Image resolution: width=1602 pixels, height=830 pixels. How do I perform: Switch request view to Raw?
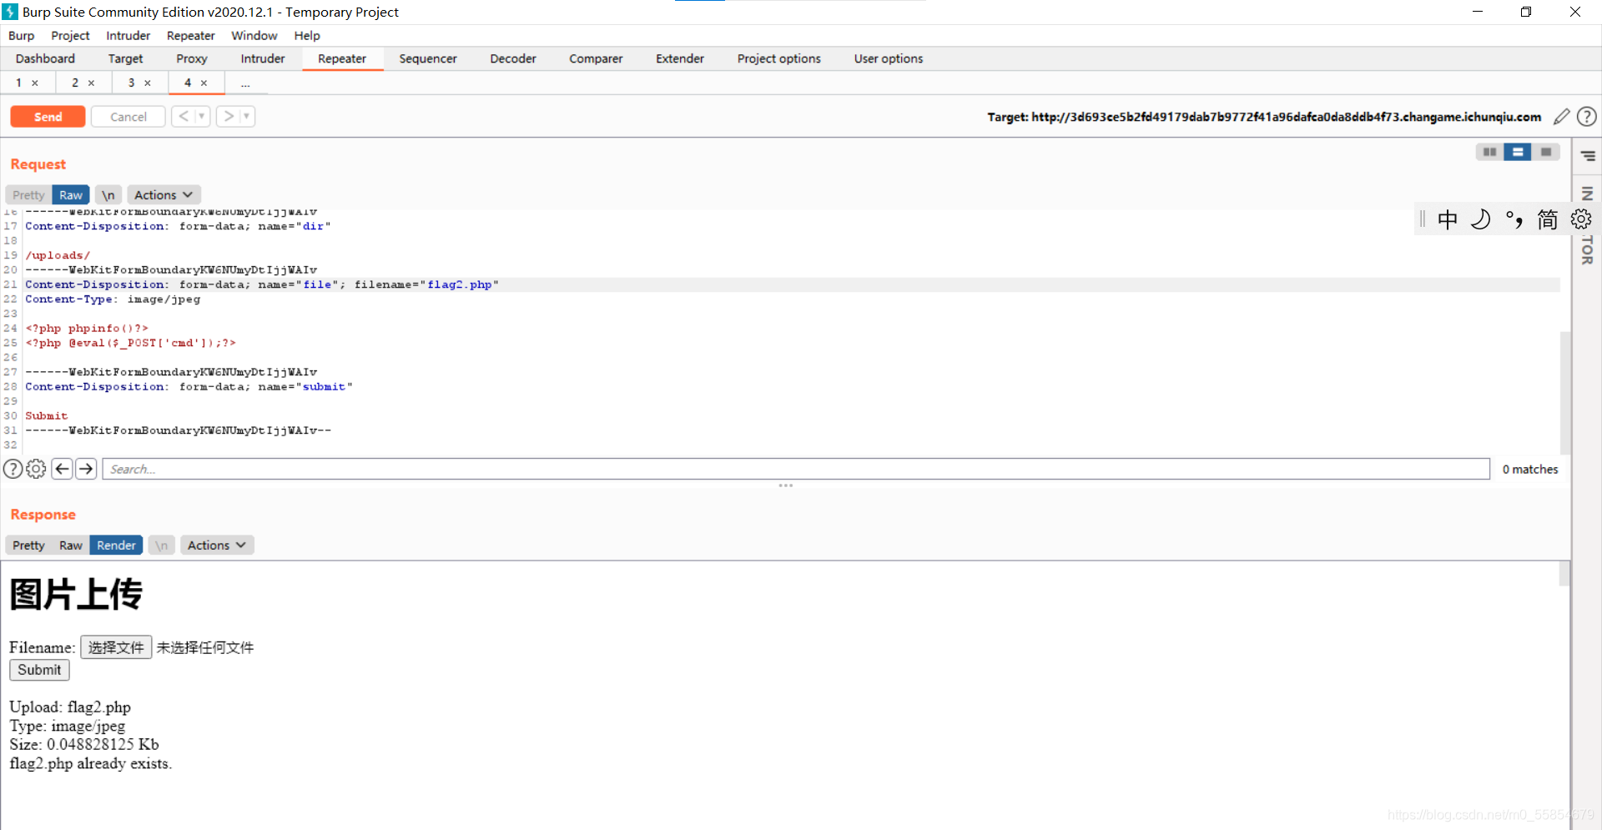click(x=71, y=195)
